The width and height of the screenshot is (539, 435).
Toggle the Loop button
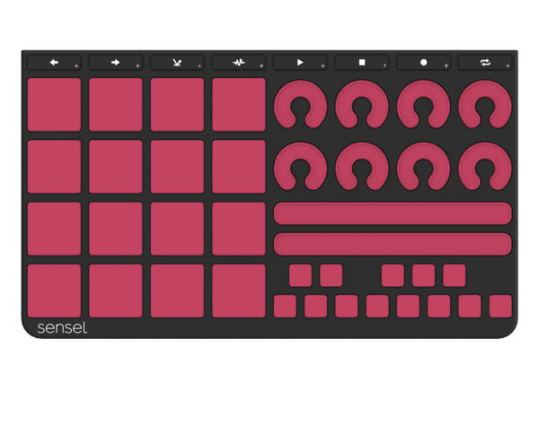484,63
